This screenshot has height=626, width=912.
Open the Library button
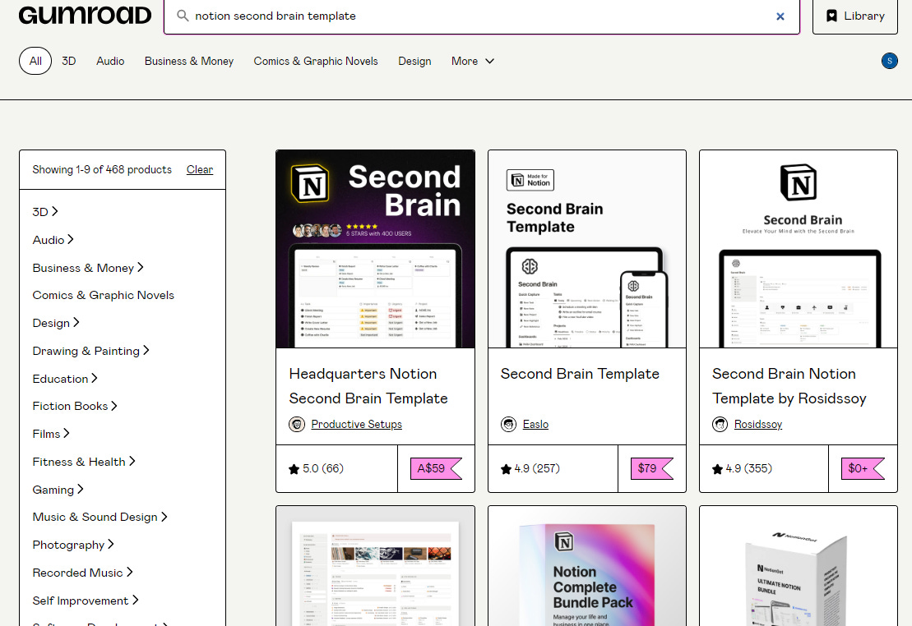click(x=854, y=16)
